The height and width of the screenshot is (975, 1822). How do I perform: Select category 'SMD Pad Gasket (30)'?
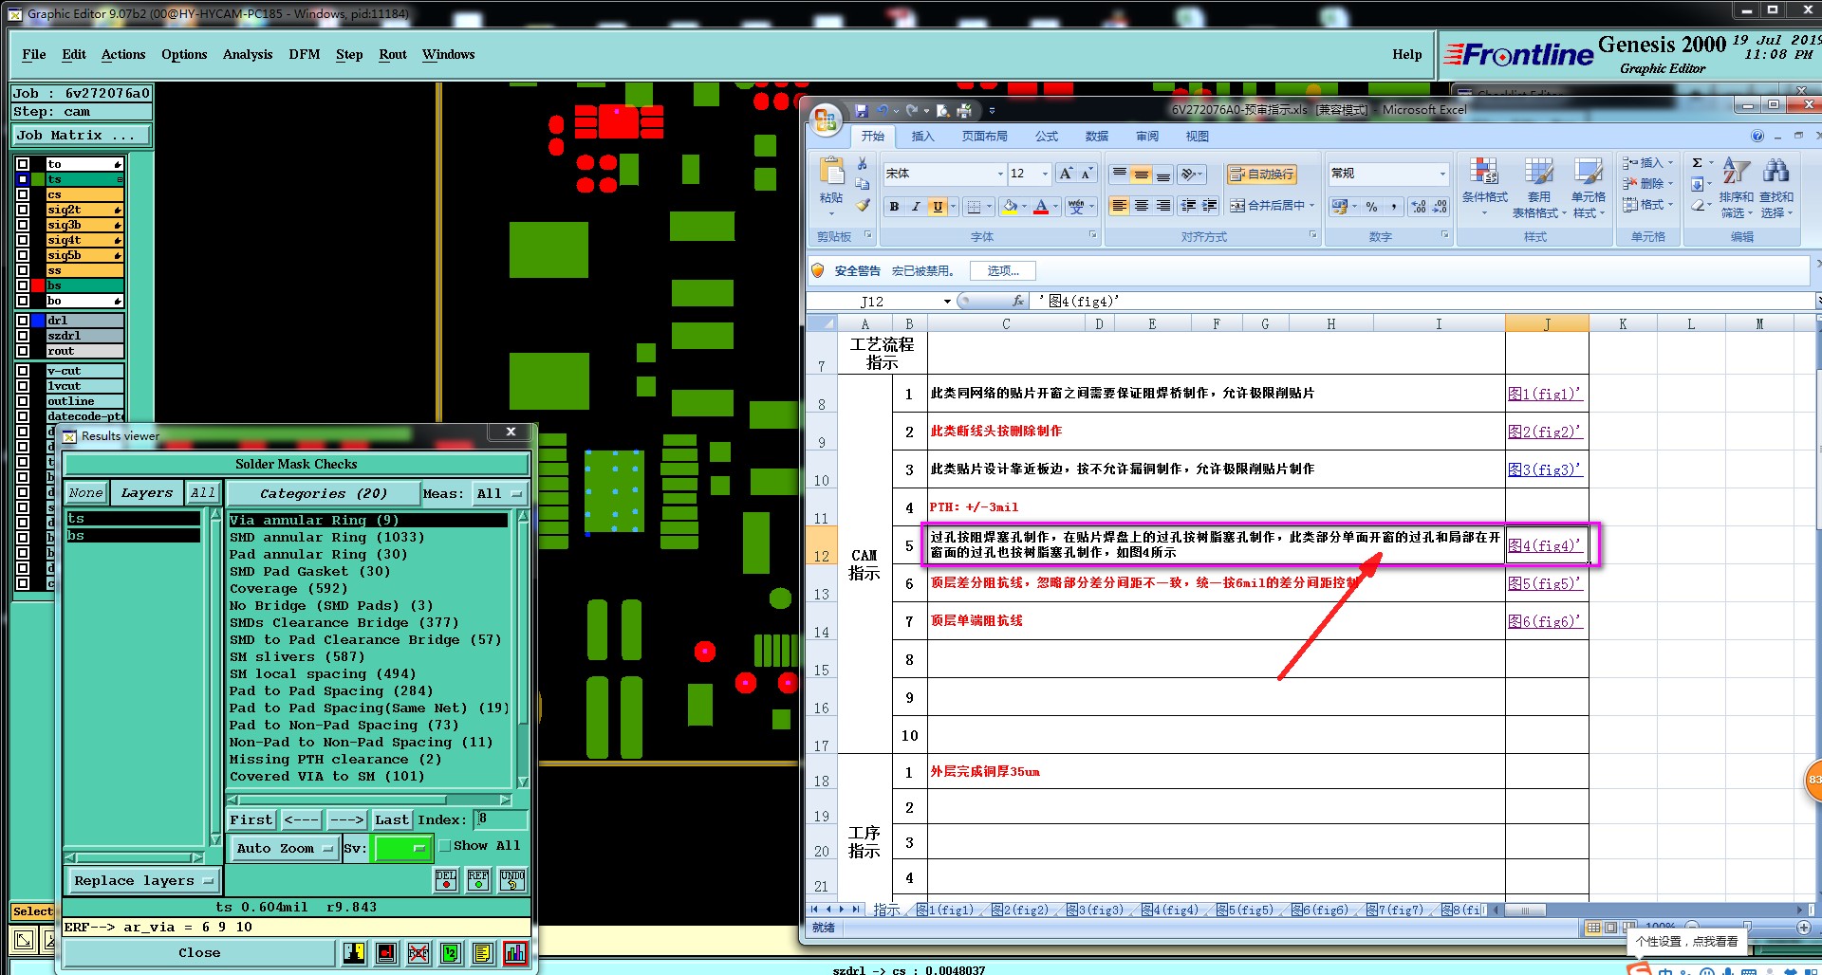[310, 571]
